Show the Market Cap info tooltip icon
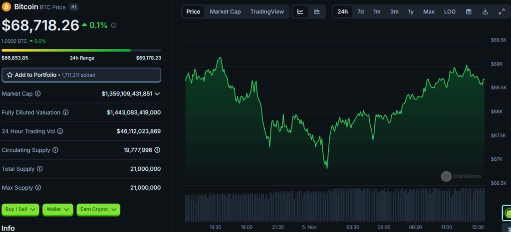 [x=38, y=94]
